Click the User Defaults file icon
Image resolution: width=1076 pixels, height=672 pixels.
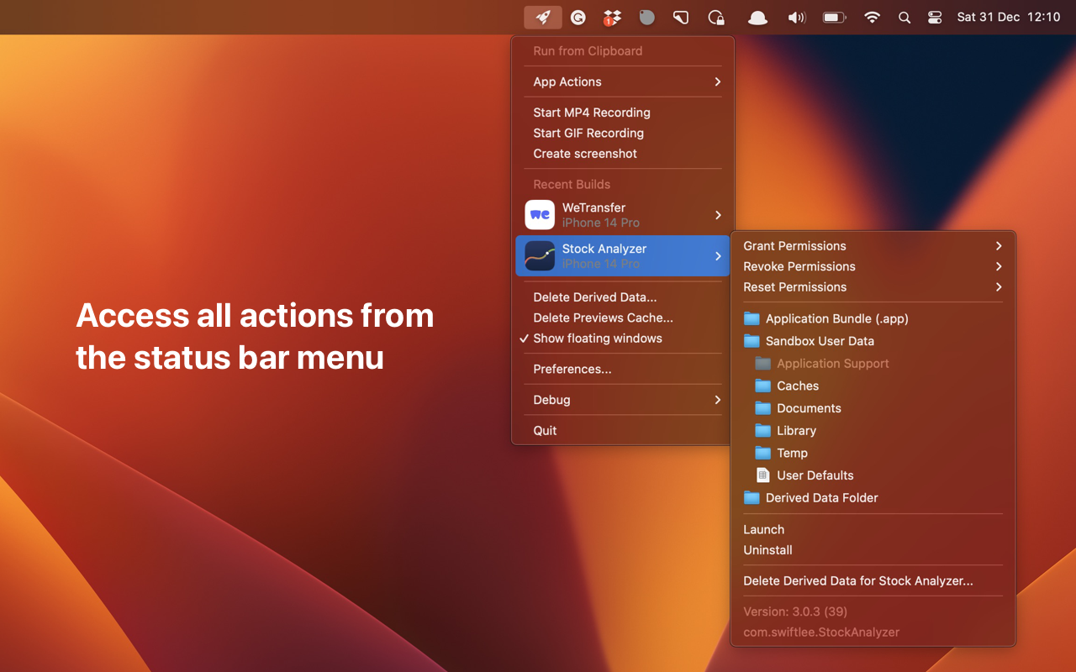tap(762, 475)
